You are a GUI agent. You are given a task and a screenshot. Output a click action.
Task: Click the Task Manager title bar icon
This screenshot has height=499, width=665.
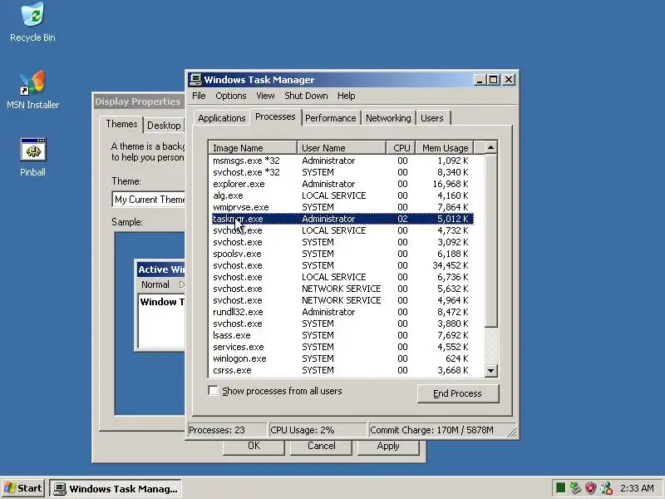coord(195,79)
